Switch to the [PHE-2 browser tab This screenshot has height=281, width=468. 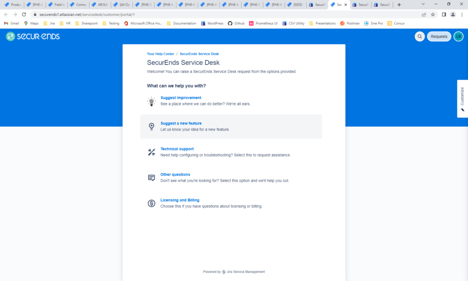pos(35,5)
